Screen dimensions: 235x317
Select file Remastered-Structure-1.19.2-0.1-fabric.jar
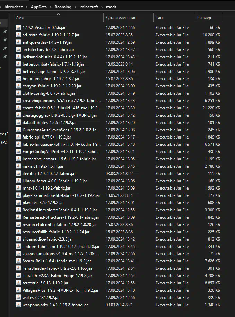[61, 217]
